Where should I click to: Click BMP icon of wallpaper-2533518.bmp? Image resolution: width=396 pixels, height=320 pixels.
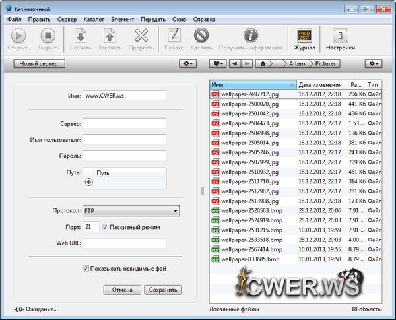[215, 240]
